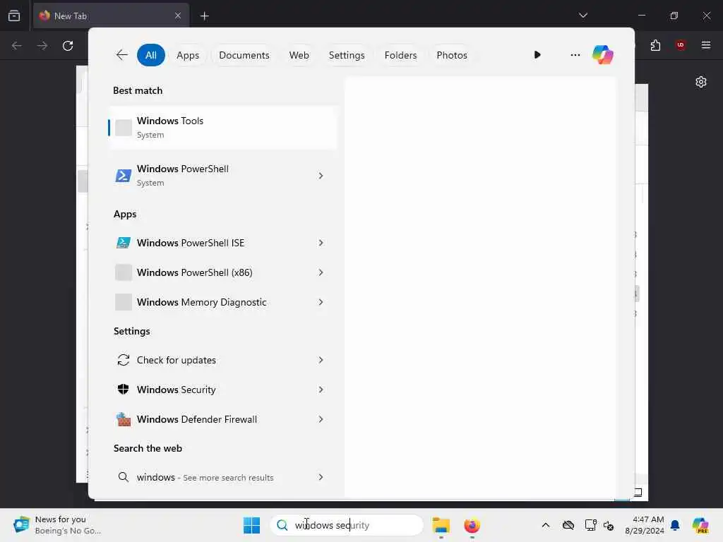This screenshot has width=723, height=542.
Task: Click the uBlock Origin toolbar icon
Action: point(680,44)
